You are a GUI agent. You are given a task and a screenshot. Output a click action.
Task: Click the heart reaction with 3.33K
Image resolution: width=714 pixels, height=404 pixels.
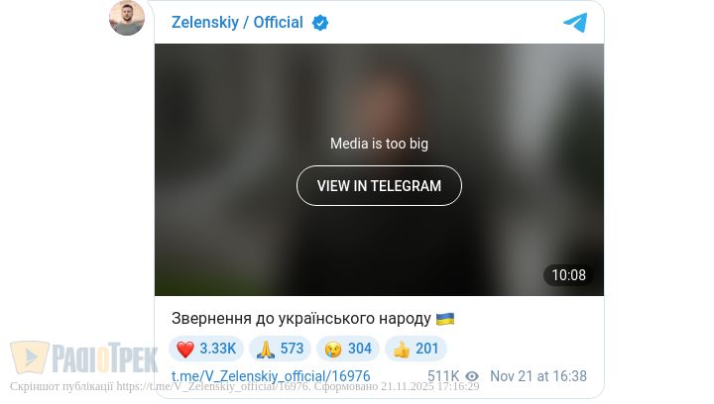click(206, 349)
